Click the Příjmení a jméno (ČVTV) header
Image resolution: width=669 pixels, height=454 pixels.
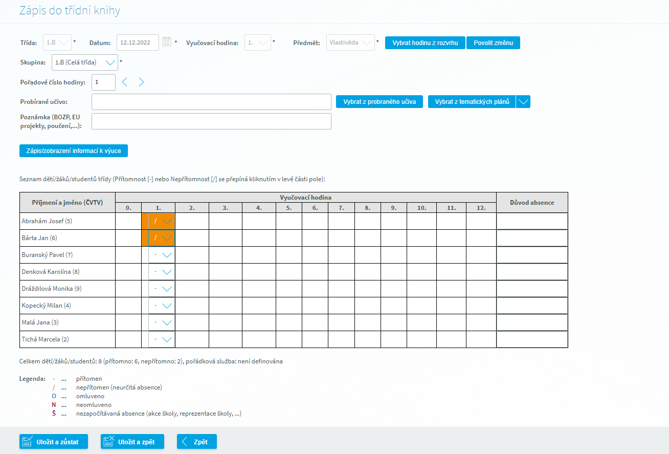click(x=68, y=203)
